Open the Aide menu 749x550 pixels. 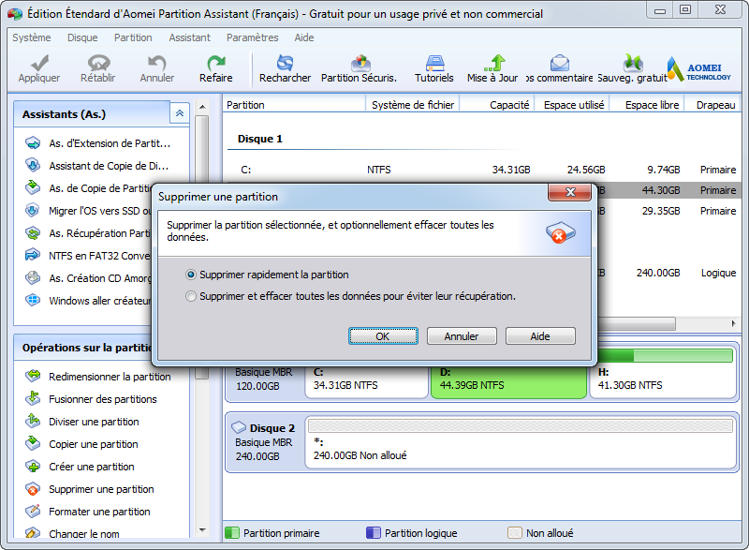point(303,37)
